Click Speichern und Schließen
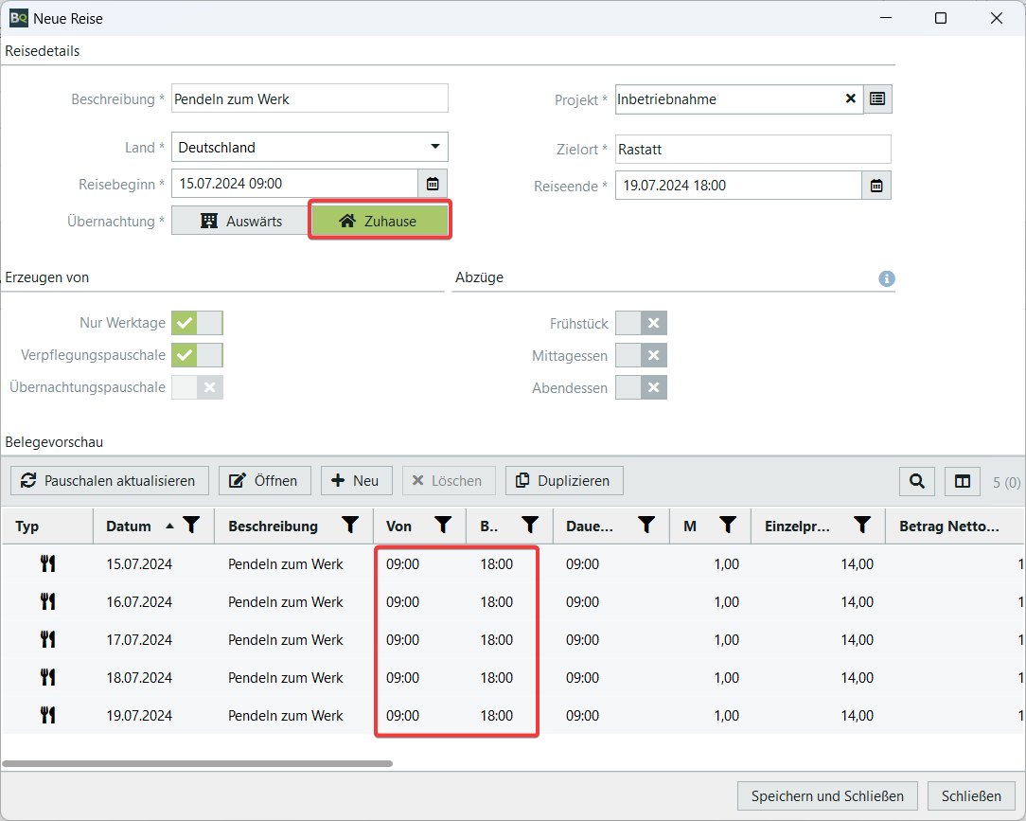 click(827, 795)
